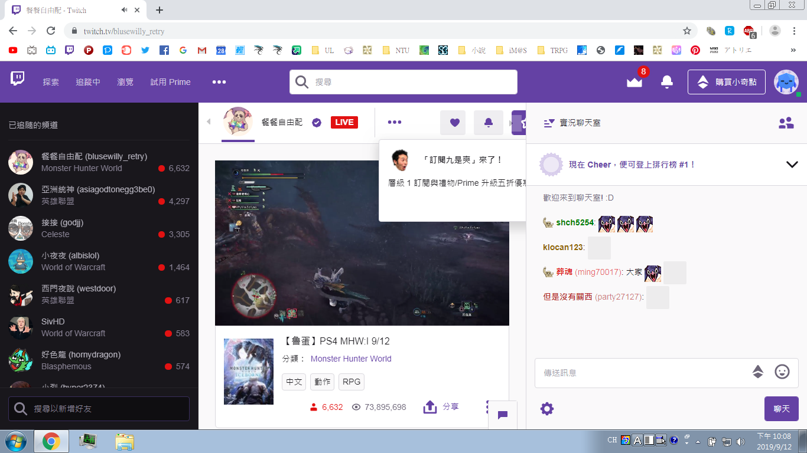Open the 瀏覽 nav item

tap(125, 82)
